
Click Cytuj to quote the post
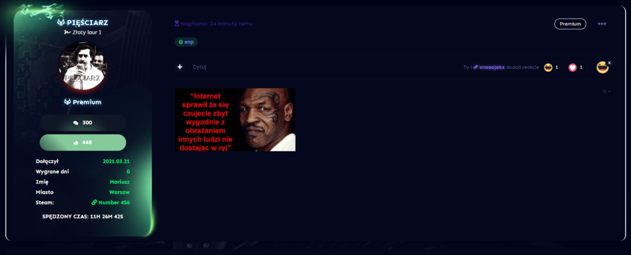pos(199,67)
